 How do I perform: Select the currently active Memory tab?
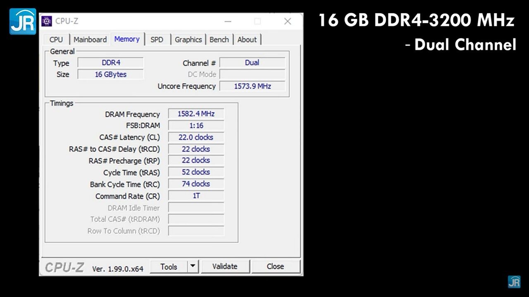point(127,39)
